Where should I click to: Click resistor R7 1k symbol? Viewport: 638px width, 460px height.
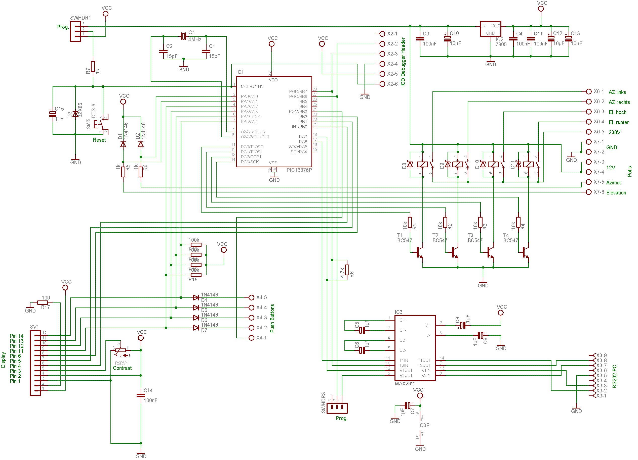pyautogui.click(x=93, y=66)
